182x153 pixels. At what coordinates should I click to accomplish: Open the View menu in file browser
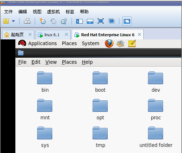51,62
